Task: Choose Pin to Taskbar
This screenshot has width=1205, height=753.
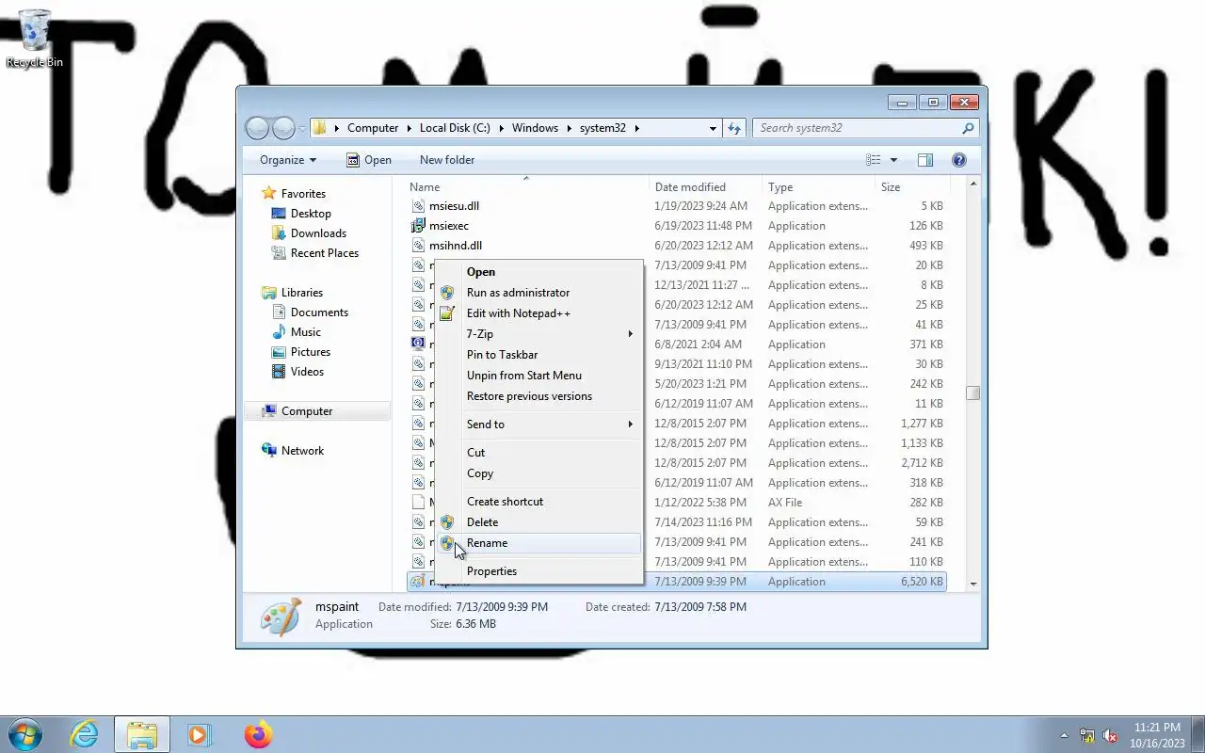Action: coord(538,355)
